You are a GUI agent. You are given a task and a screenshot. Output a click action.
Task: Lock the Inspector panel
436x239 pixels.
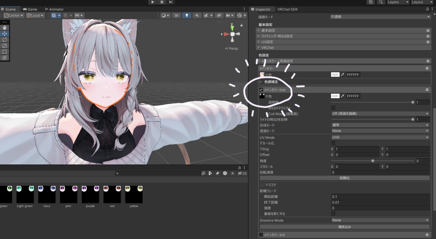[x=427, y=9]
